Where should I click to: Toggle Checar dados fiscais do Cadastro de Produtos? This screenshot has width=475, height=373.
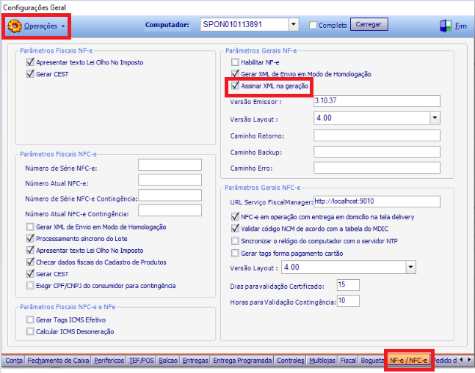coord(30,262)
